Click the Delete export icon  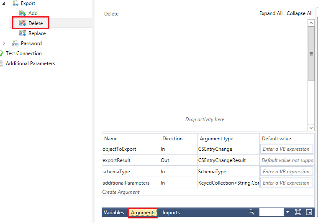23,23
